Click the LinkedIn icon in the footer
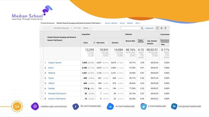This screenshot has width=209, height=117. (x=174, y=106)
